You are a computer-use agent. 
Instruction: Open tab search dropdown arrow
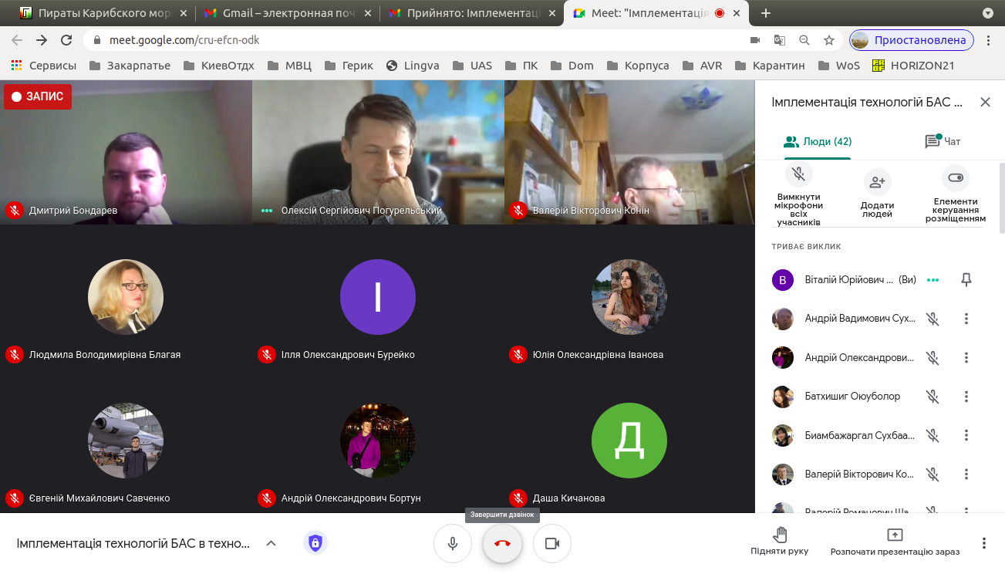[988, 13]
